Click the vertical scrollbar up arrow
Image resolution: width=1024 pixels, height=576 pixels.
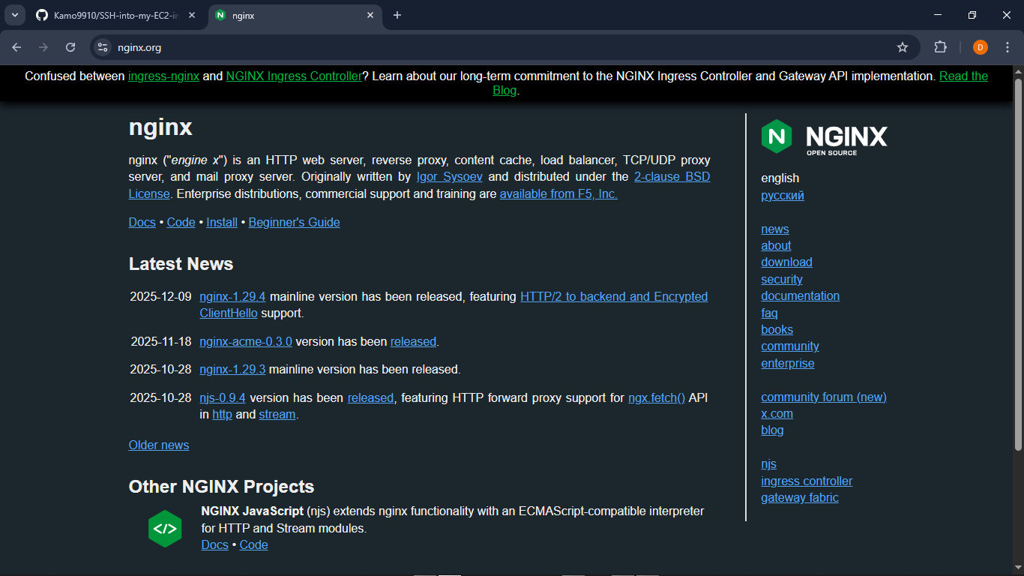coord(1017,73)
